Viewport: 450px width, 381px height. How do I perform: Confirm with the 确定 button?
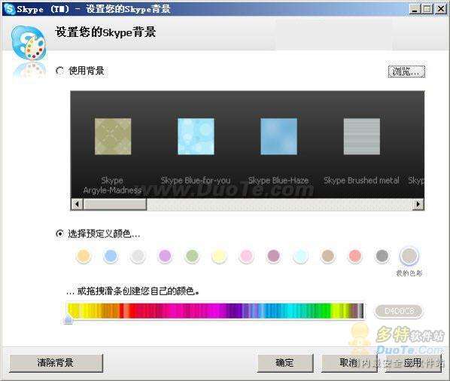tap(285, 363)
